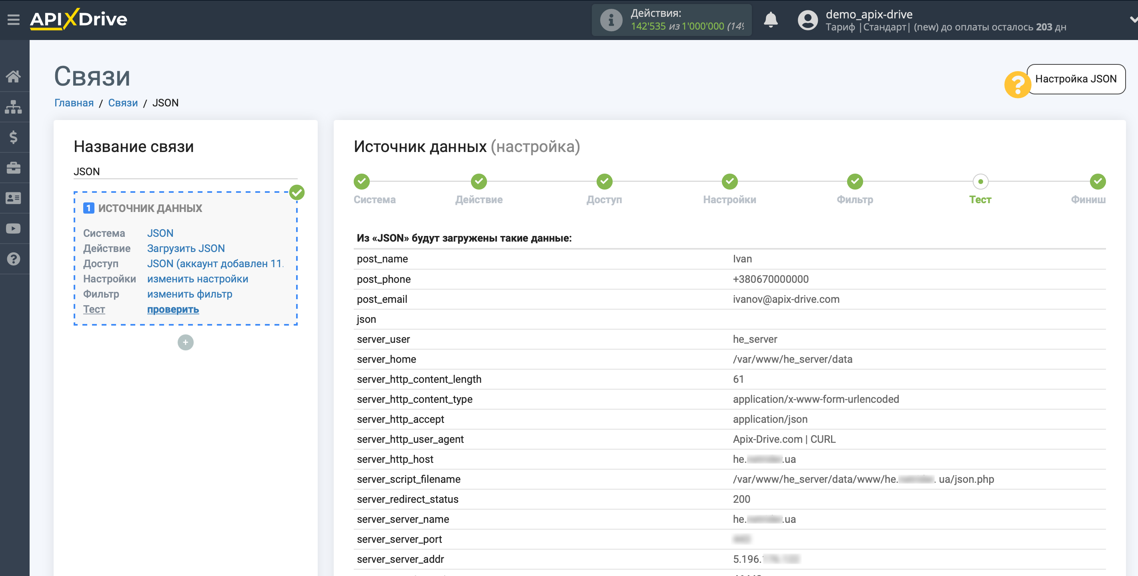
Task: Click the server_server_addr label
Action: pyautogui.click(x=400, y=559)
